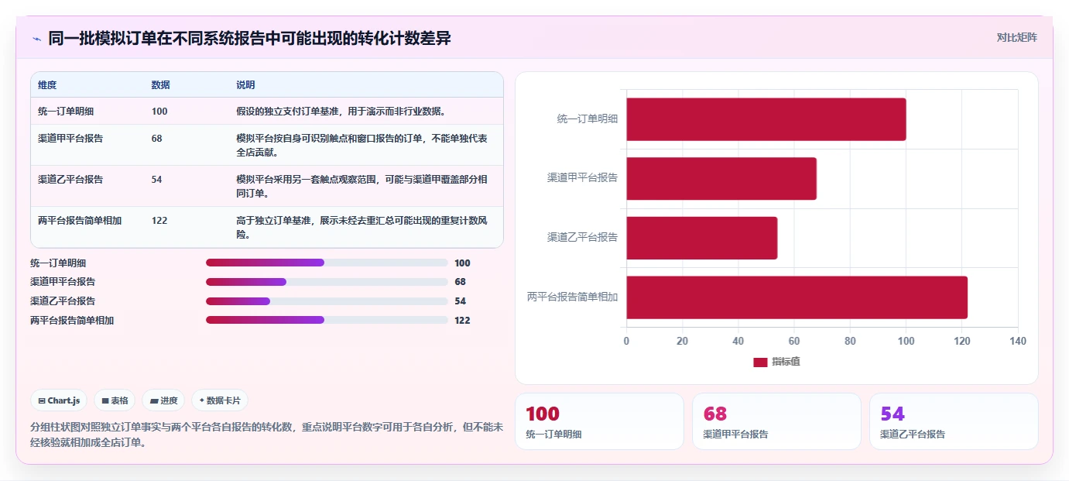Screen dimensions: 1069x481
Task: Click the 指标值 legend text
Action: point(786,362)
